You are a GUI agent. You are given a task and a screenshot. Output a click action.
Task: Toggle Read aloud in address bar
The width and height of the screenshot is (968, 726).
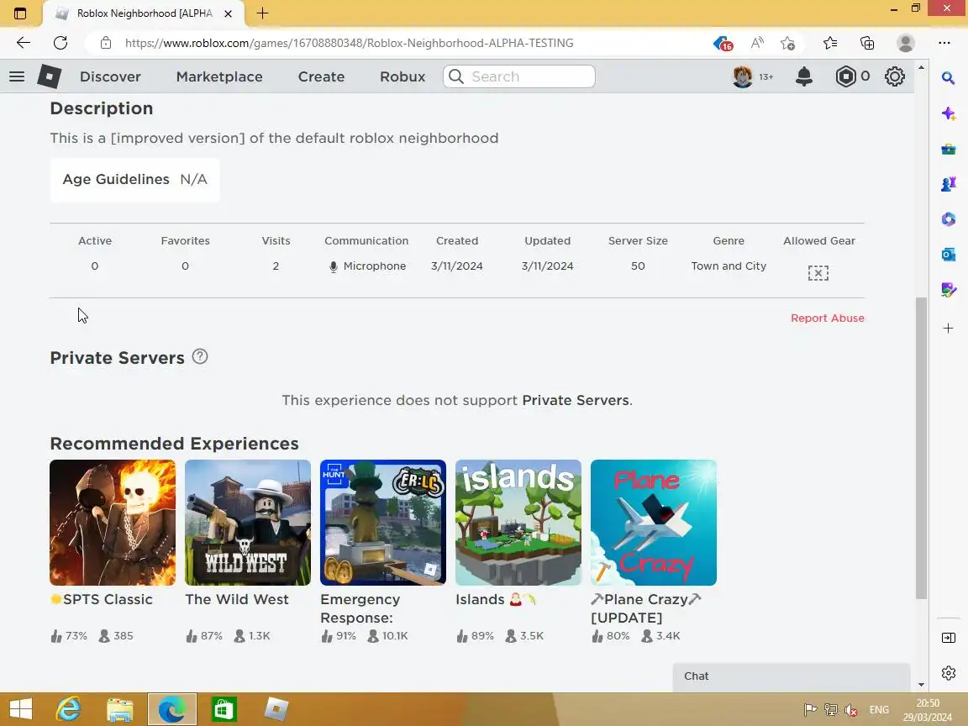pos(757,43)
